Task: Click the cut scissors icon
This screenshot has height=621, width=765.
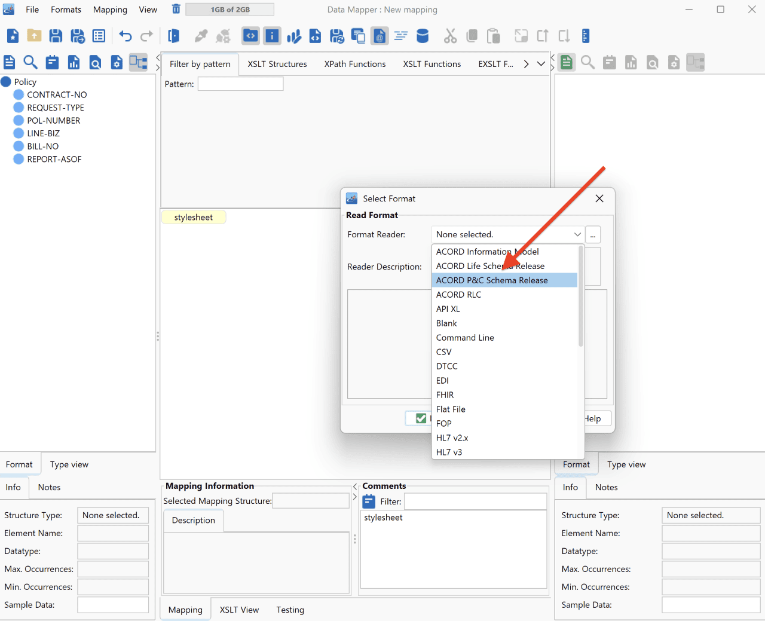Action: click(x=450, y=36)
